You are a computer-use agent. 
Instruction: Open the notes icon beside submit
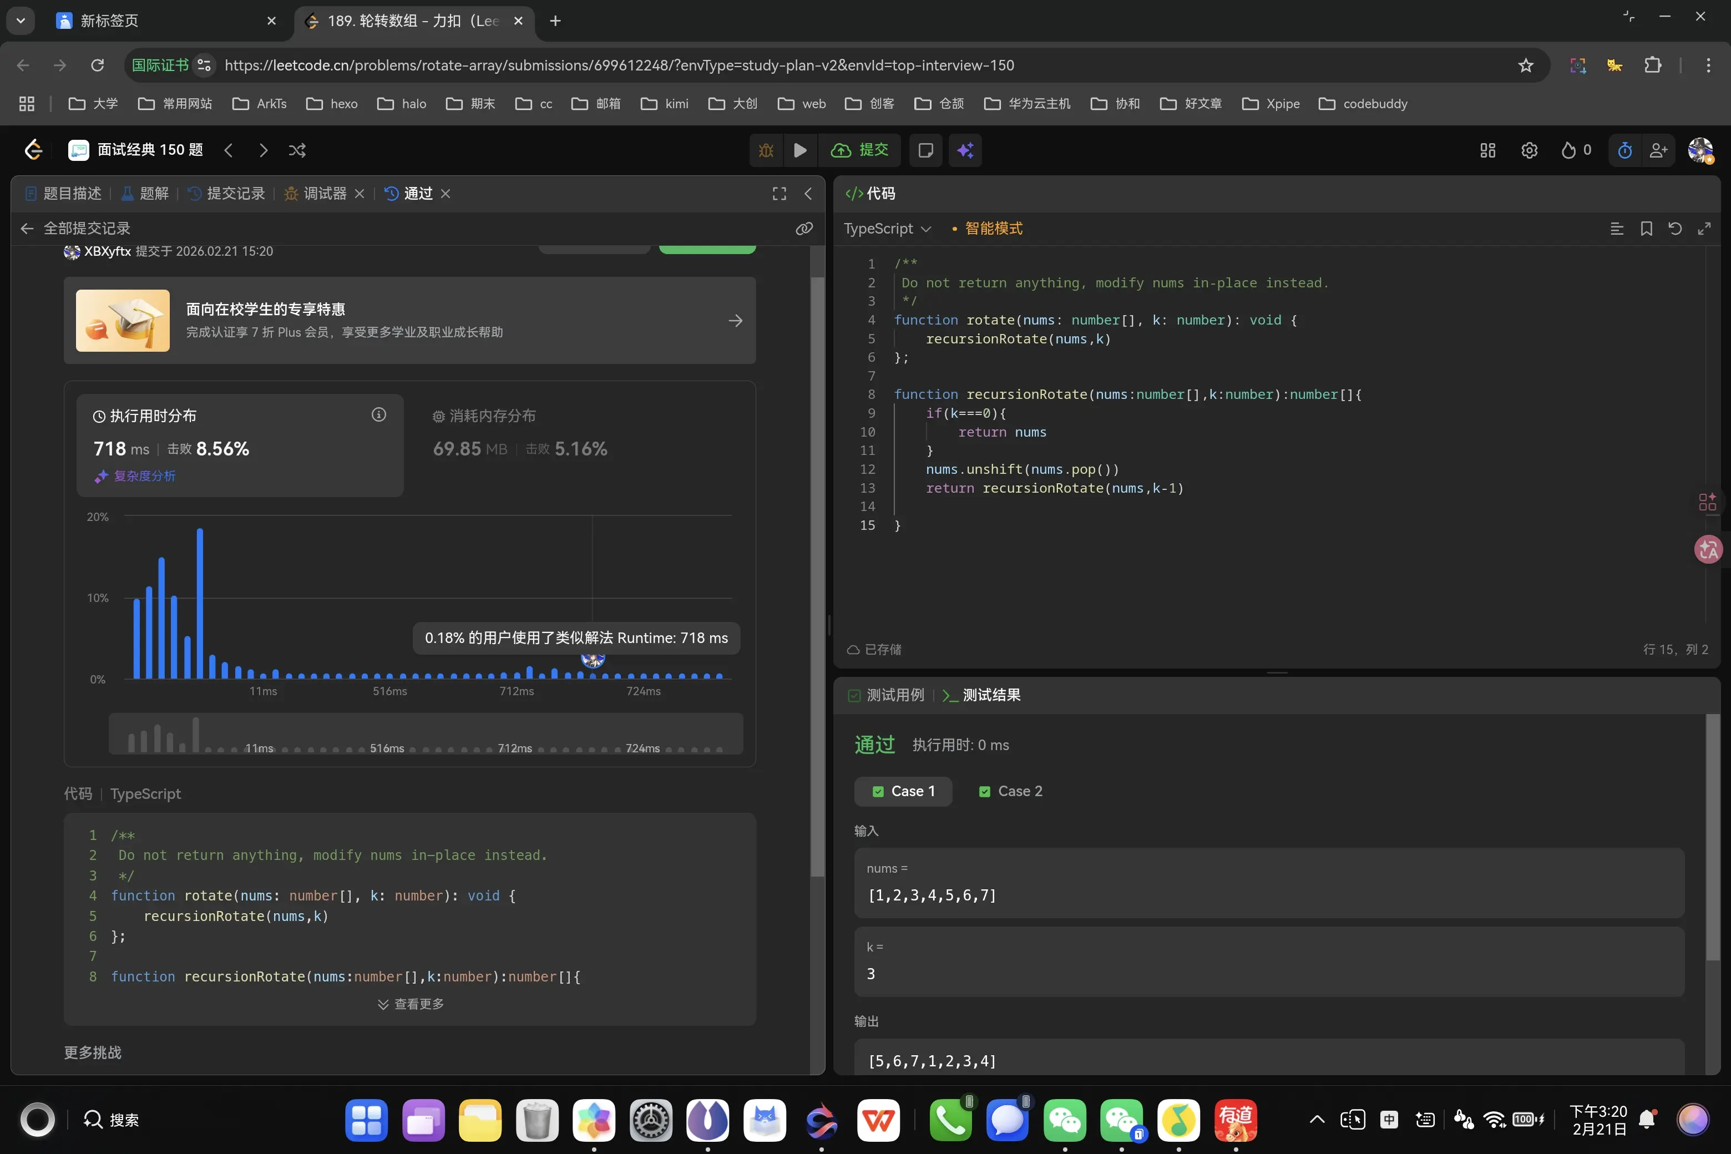926,150
